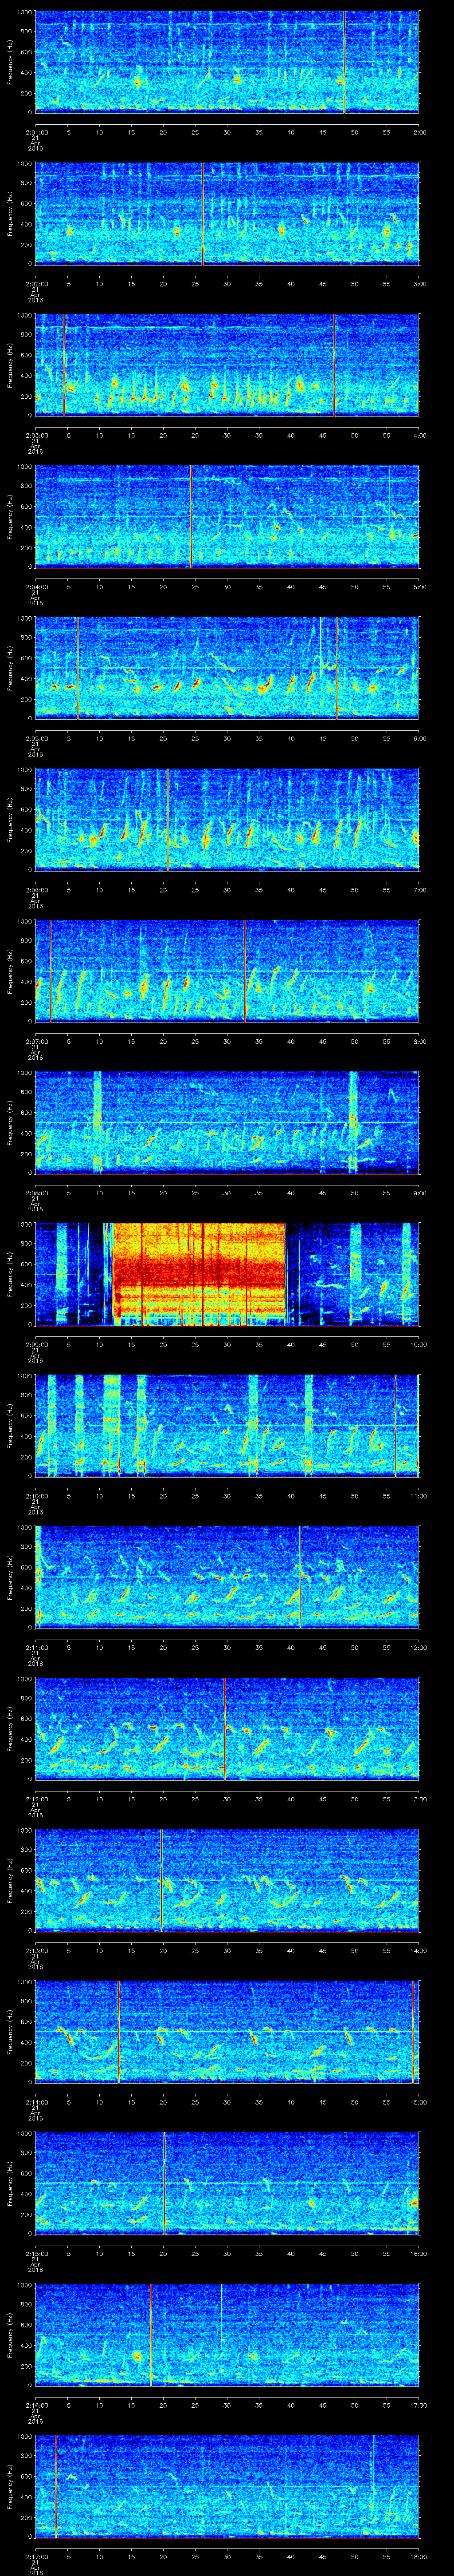This screenshot has width=454, height=2576.
Task: Click the '10:00' end time label
Action: point(418,1343)
